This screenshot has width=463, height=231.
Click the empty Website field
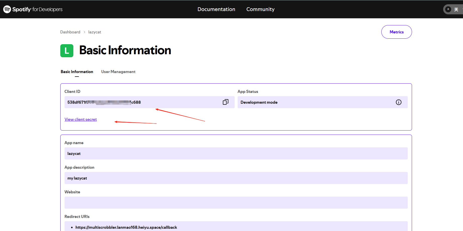click(x=236, y=203)
